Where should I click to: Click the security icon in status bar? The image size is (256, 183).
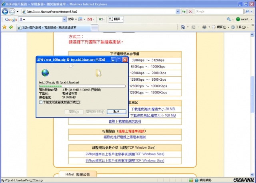(x=191, y=180)
